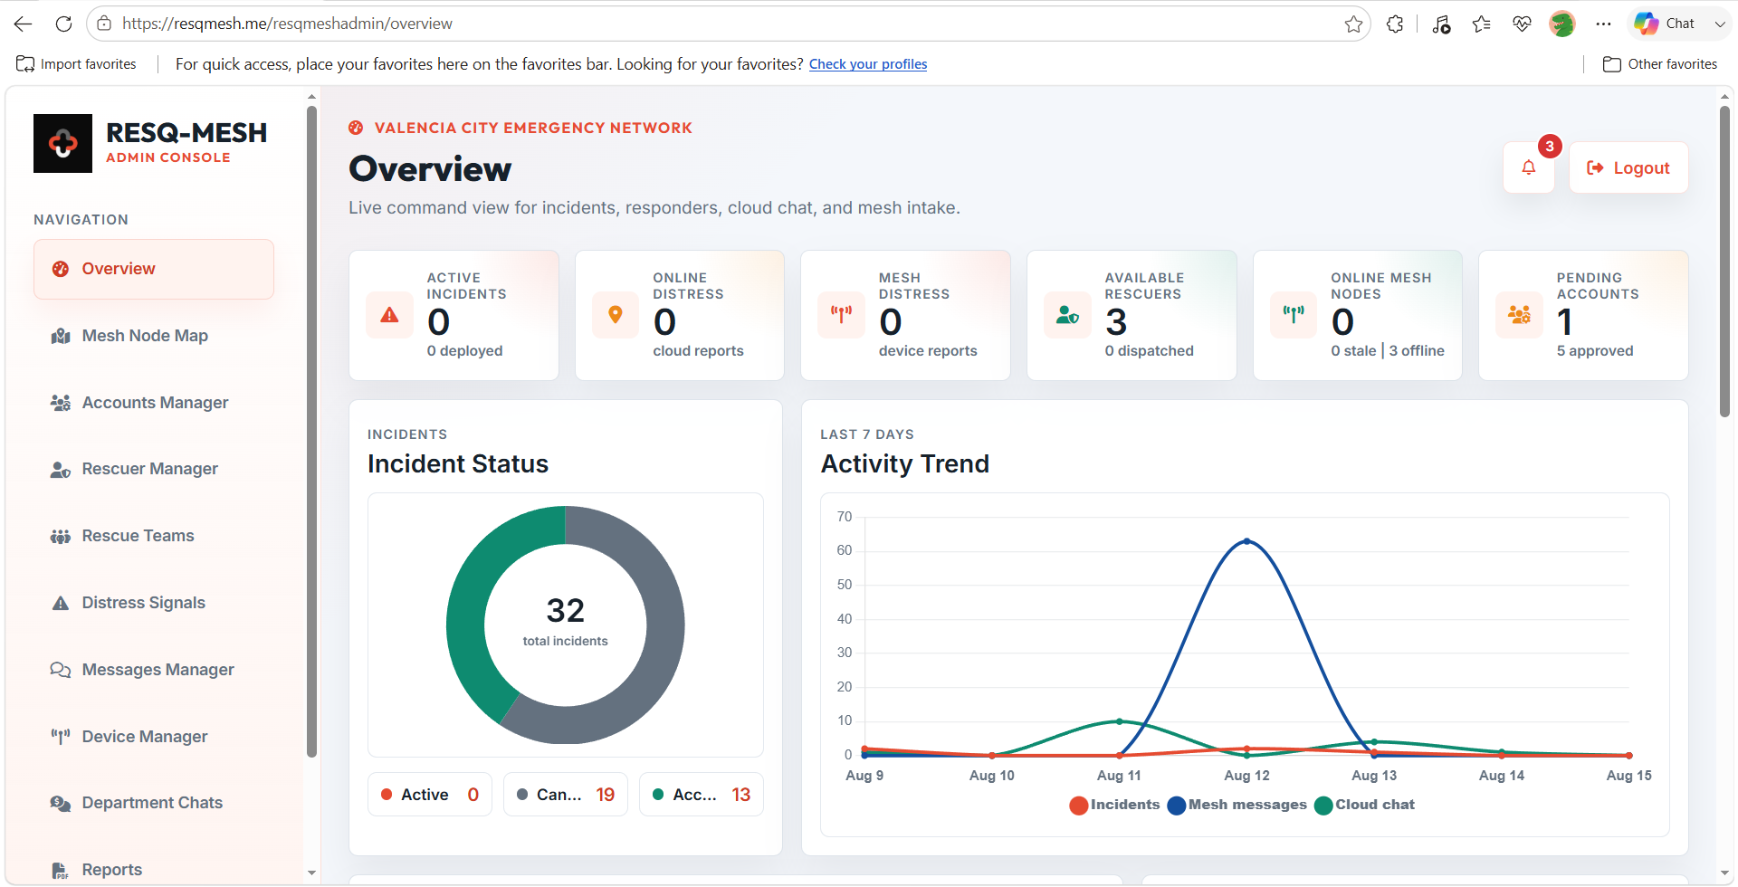Open Copilot Chat button

(1665, 24)
